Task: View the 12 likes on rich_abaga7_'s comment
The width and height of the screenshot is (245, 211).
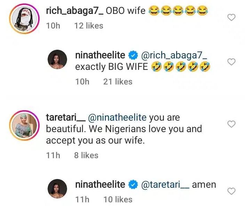Action: [x=89, y=25]
